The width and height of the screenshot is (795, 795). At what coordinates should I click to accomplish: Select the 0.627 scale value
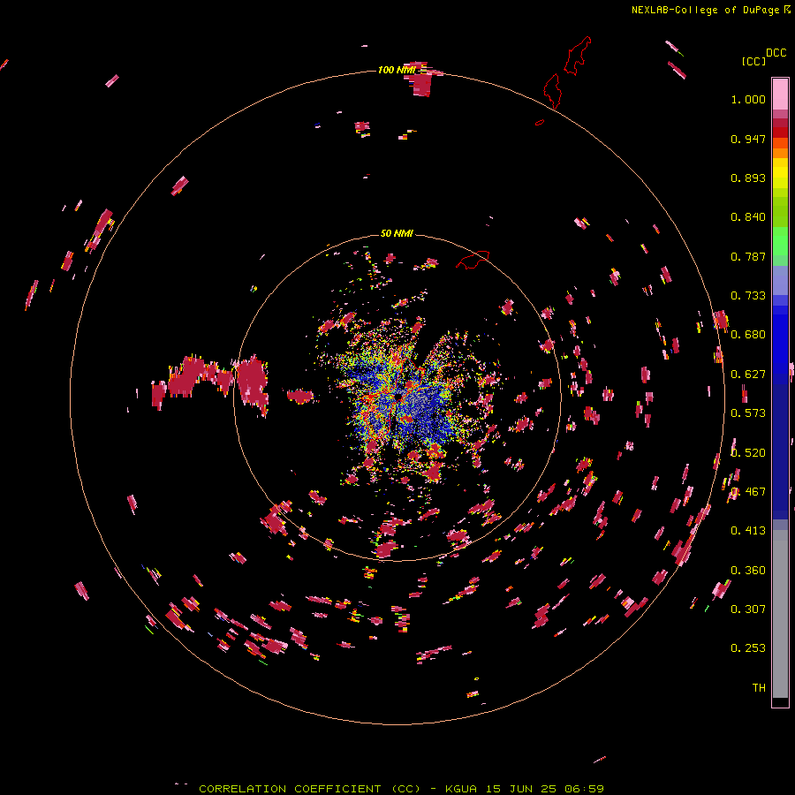pyautogui.click(x=748, y=375)
